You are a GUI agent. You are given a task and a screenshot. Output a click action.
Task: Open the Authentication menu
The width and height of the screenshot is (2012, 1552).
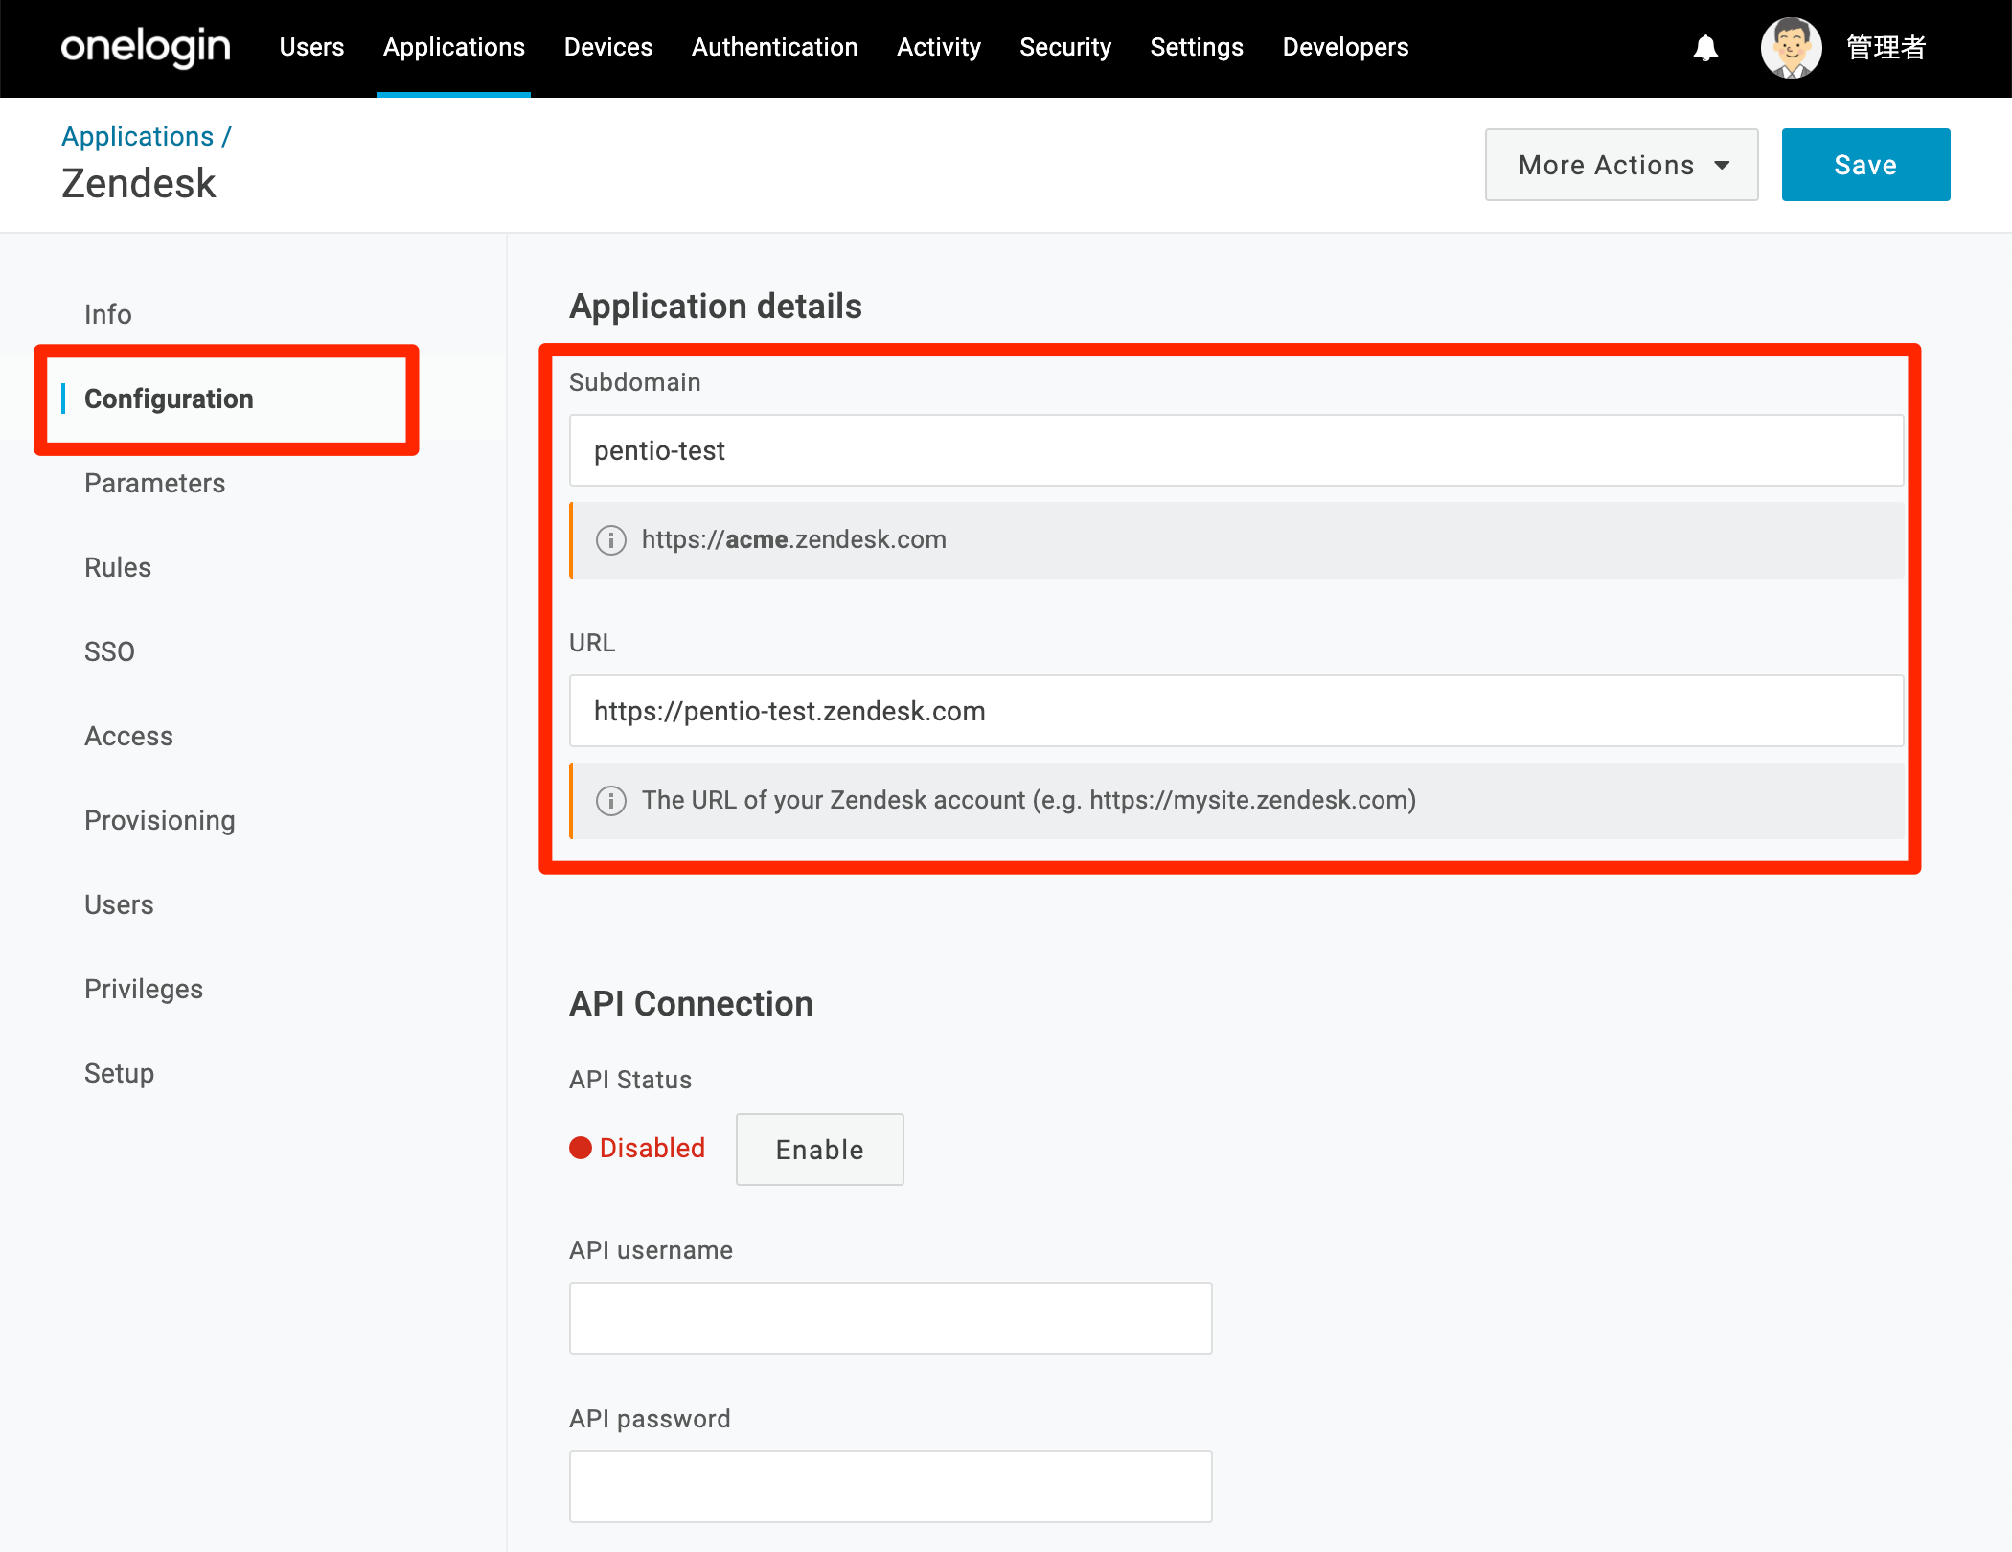pos(775,47)
